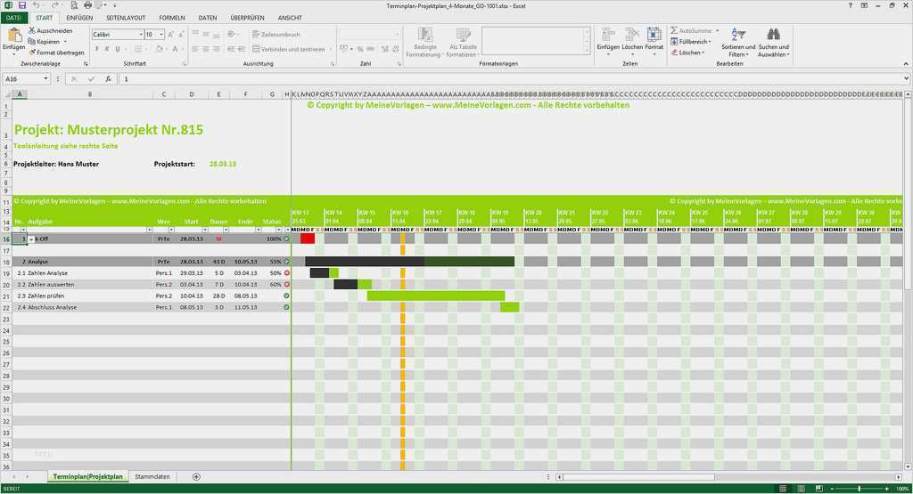The width and height of the screenshot is (913, 494).
Task: Open Sortieren und Filtern menu
Action: (737, 42)
